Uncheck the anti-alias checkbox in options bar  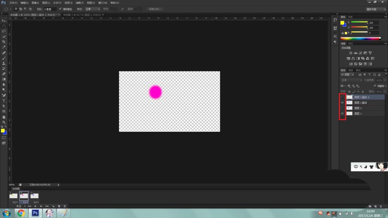pos(60,9)
